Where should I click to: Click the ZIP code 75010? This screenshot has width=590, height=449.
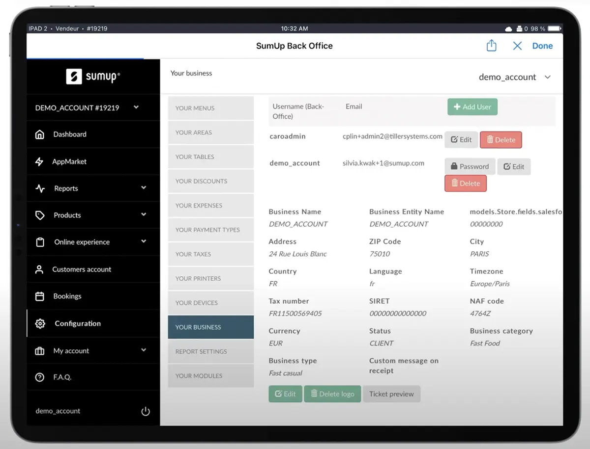click(380, 254)
